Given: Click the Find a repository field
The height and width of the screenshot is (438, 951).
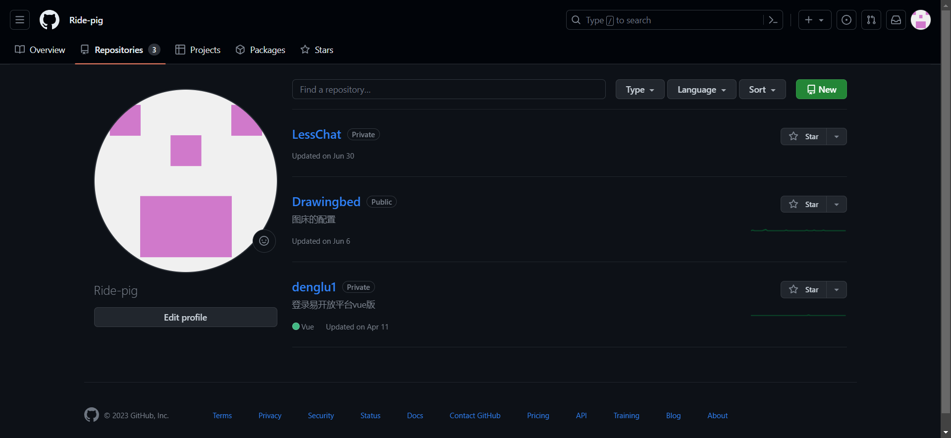Looking at the screenshot, I should 449,89.
